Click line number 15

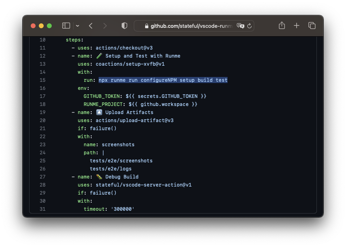tap(42, 80)
